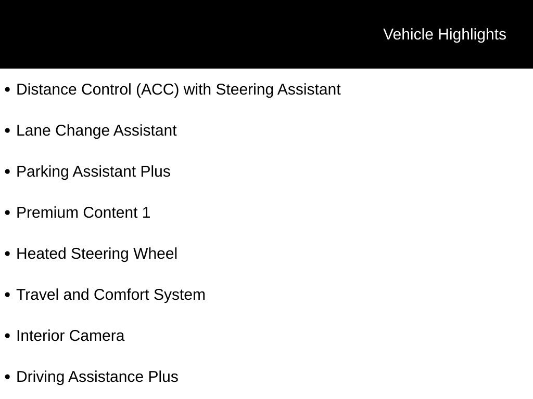Click the Premium Content 1 item

coord(83,212)
